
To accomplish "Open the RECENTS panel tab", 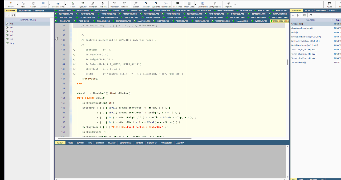I will click(333, 11).
